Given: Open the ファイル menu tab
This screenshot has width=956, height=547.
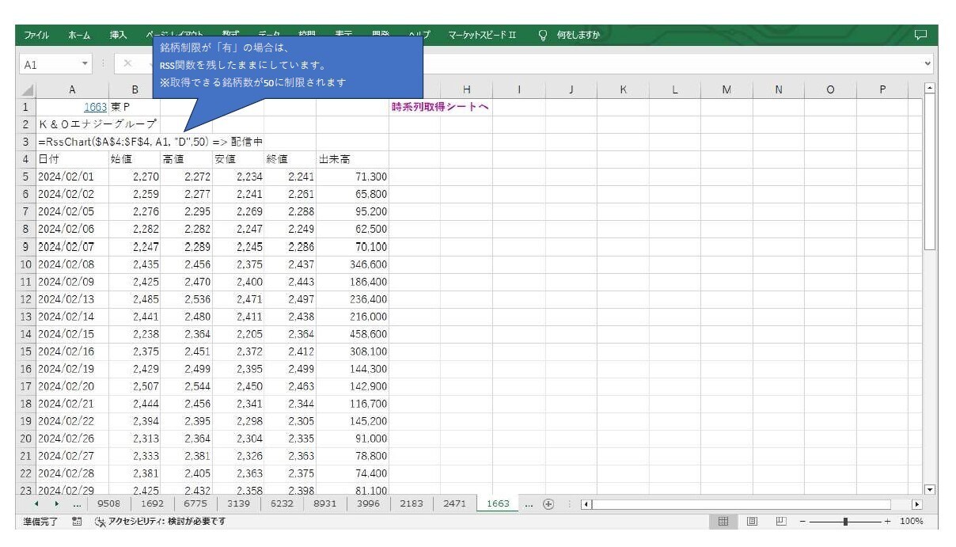Looking at the screenshot, I should tap(36, 35).
